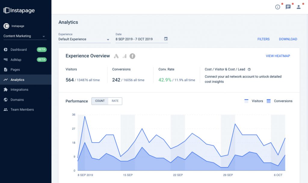Click the DOWNLOAD button
Image resolution: width=308 pixels, height=183 pixels.
[x=288, y=39]
